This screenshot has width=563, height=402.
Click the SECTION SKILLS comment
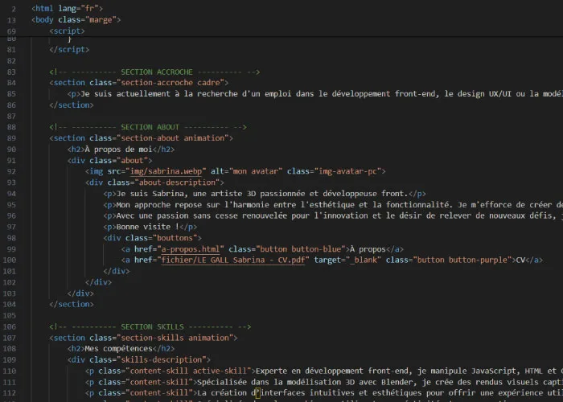pos(150,326)
